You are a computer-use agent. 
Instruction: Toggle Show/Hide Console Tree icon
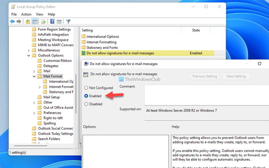pos(35,22)
